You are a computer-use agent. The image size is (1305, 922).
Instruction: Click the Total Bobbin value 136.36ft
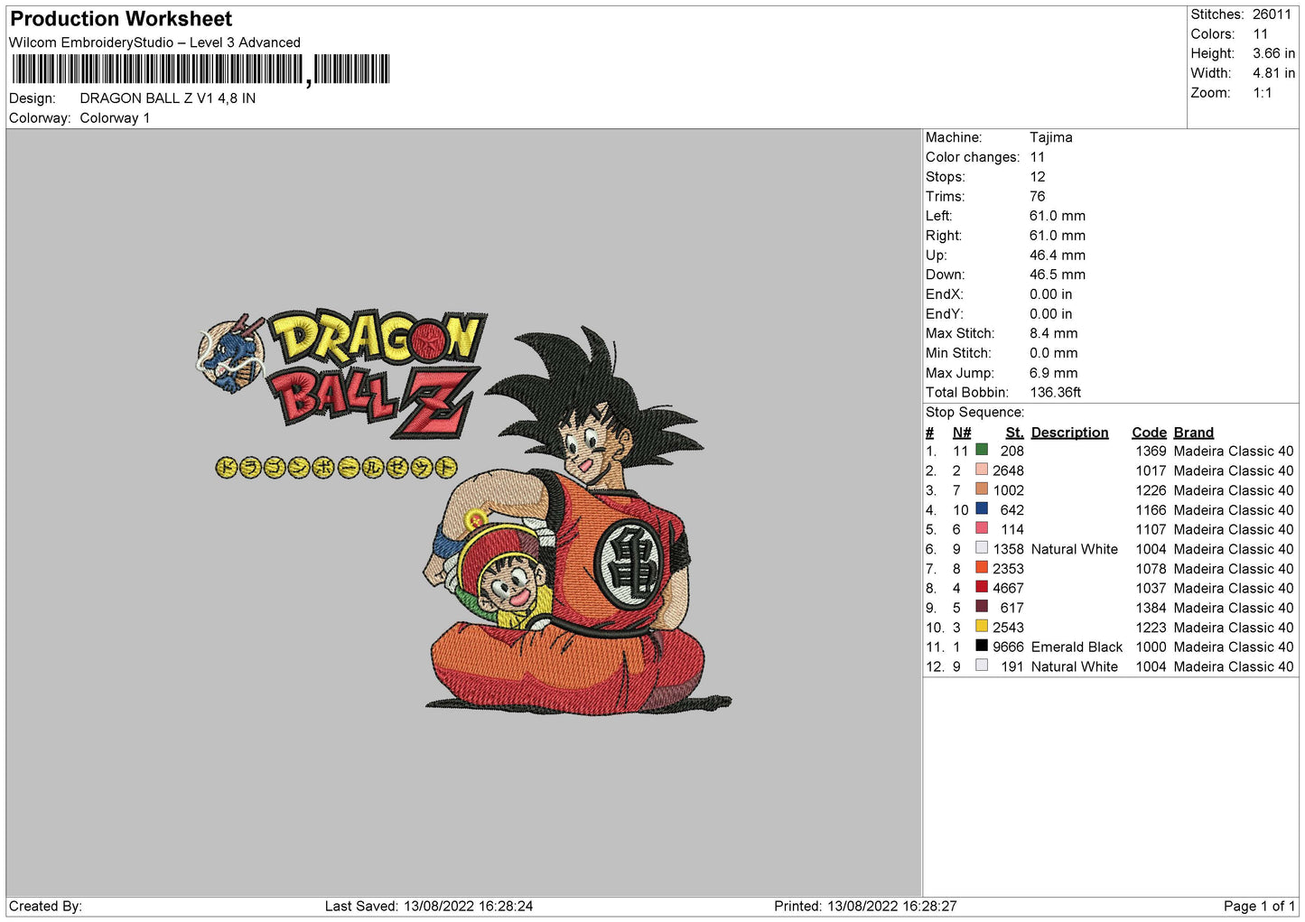(1056, 392)
